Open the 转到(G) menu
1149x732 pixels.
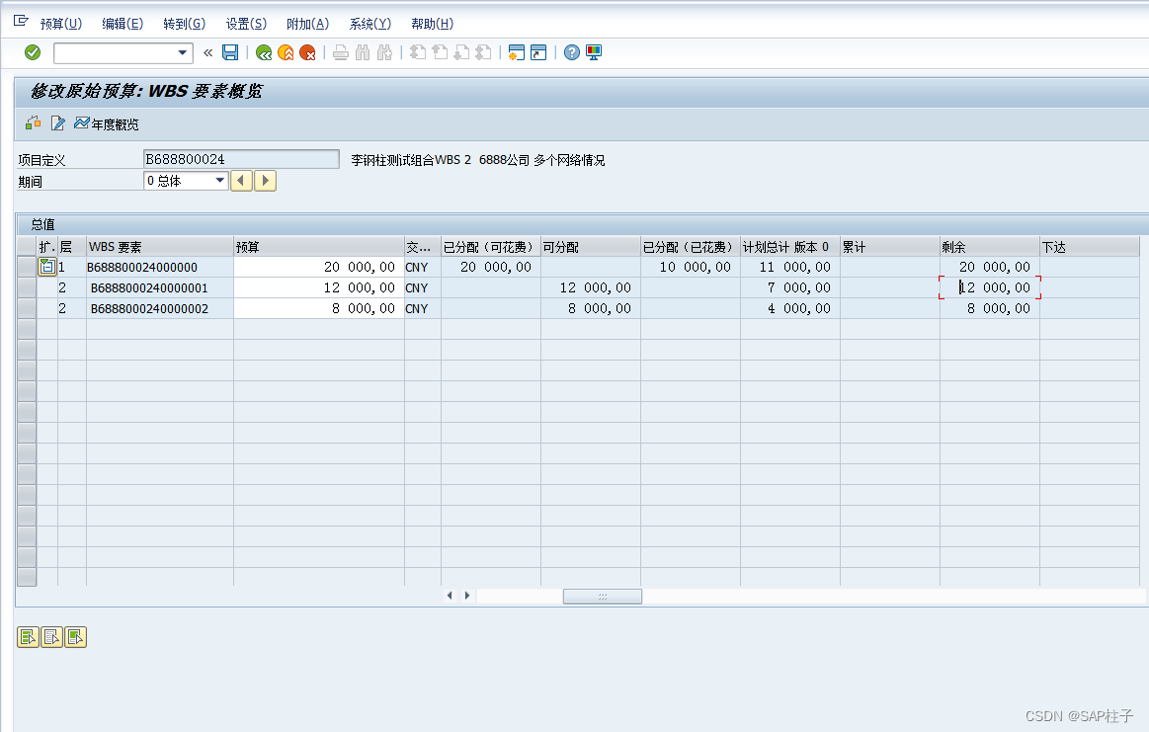click(x=184, y=24)
